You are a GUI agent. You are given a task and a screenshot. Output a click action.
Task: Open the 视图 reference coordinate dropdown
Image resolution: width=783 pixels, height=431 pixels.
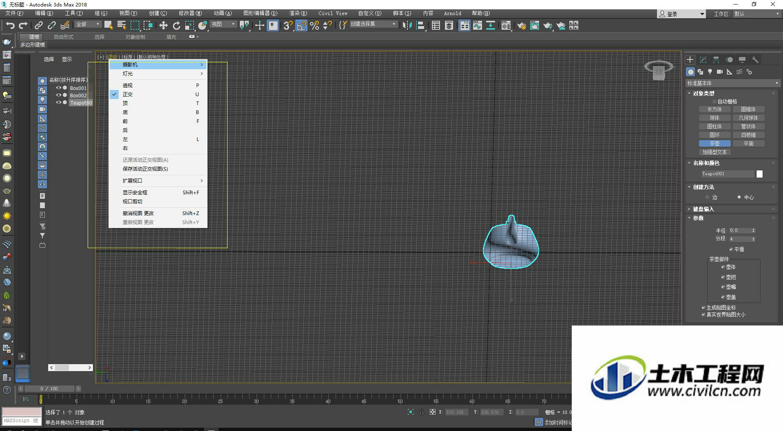(223, 24)
